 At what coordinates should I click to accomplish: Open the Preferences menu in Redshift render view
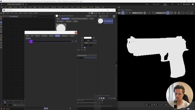(x=128, y=10)
